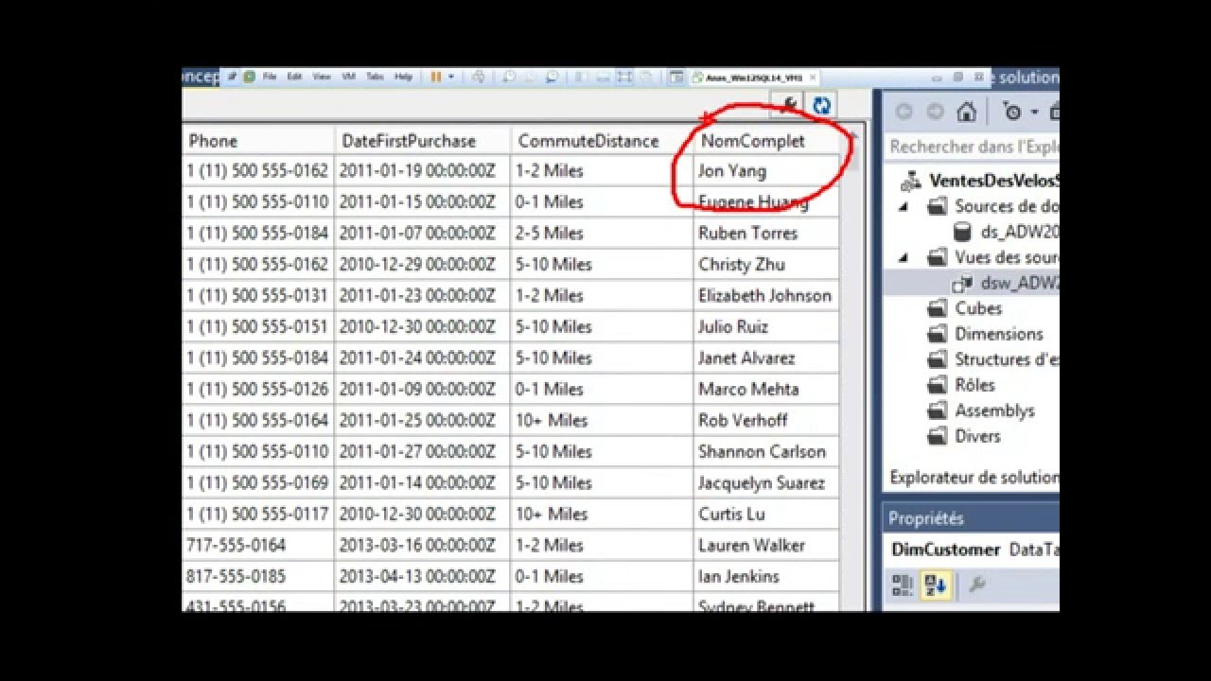Screen dimensions: 1211x681
Task: Close the Anas_Win12SQL14 VM tab
Action: pyautogui.click(x=813, y=78)
